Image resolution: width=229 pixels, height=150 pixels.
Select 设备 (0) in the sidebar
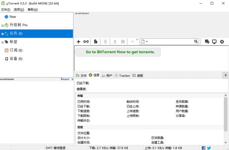point(37,59)
